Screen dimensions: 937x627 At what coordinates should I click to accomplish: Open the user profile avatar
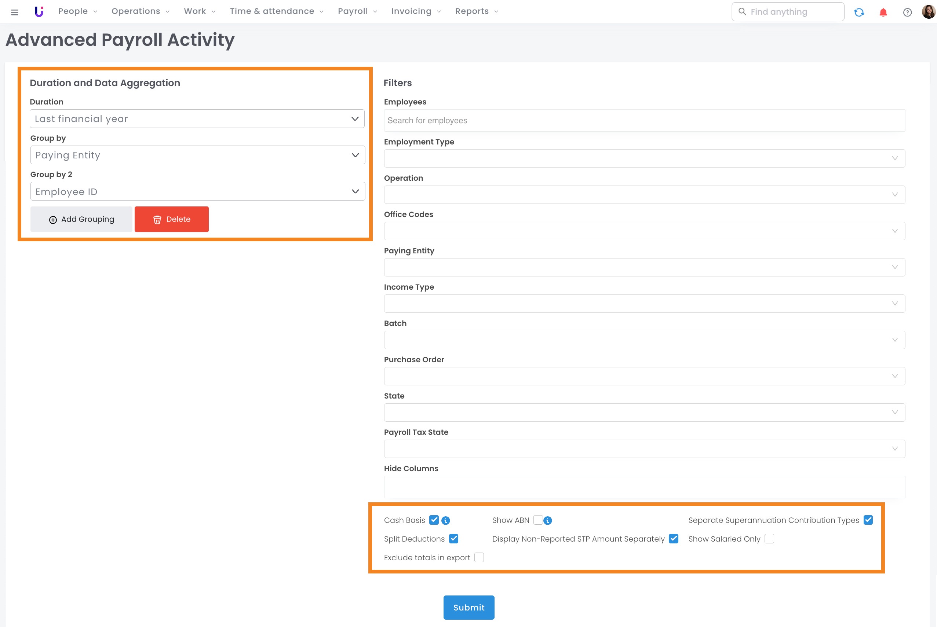pyautogui.click(x=928, y=12)
